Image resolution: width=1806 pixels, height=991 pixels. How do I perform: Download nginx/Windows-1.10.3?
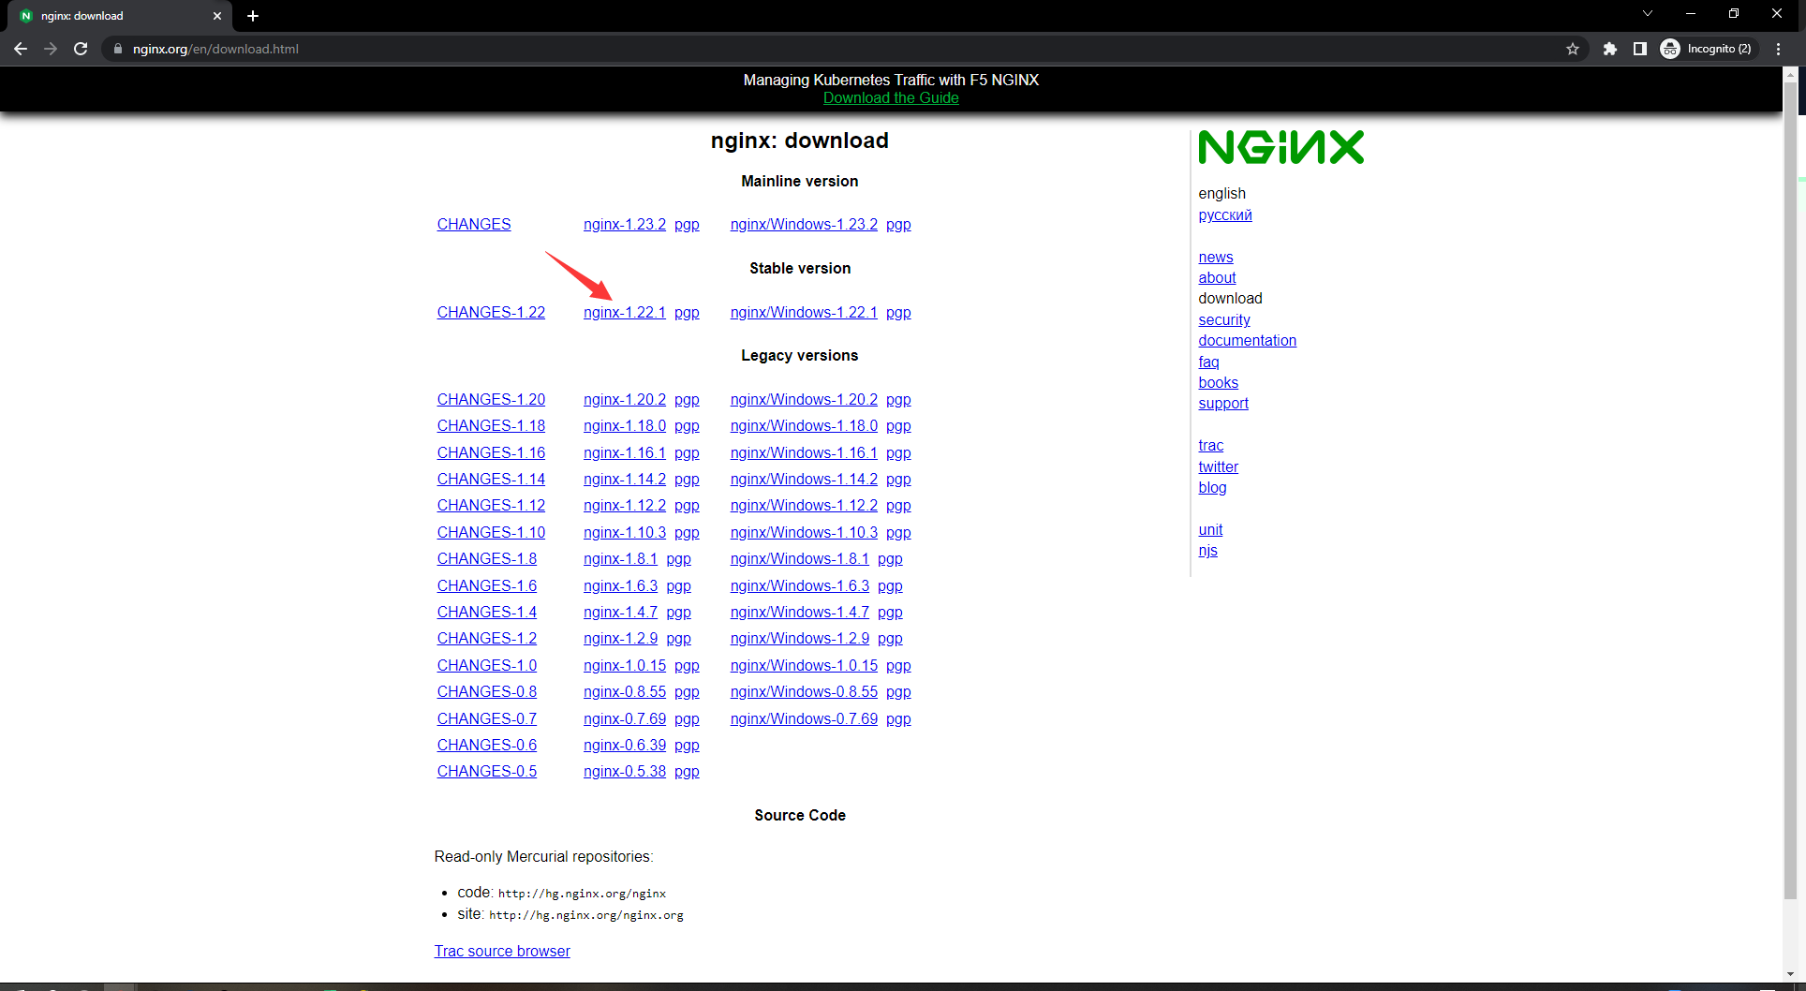point(804,532)
